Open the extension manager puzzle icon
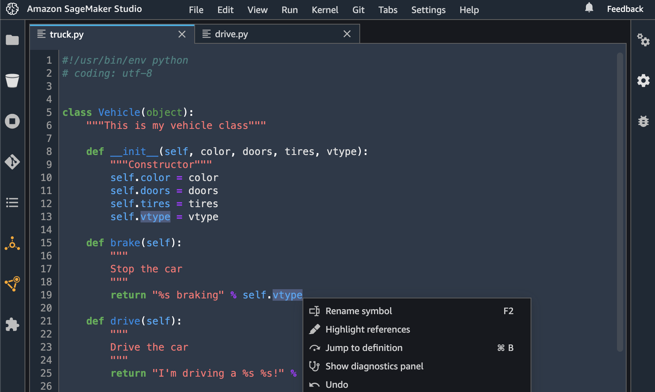Image resolution: width=655 pixels, height=392 pixels. pos(12,324)
